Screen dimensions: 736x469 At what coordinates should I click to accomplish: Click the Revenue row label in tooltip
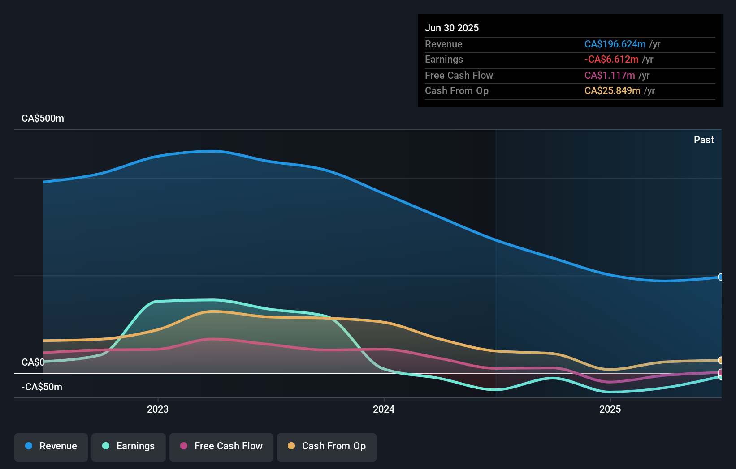(444, 44)
